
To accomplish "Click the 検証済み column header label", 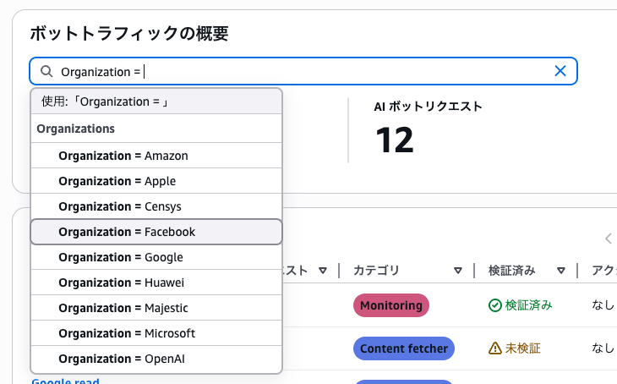I will [512, 271].
